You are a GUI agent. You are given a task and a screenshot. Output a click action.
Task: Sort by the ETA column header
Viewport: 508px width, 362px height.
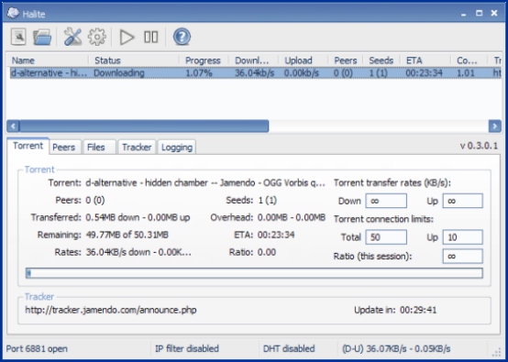(x=414, y=60)
